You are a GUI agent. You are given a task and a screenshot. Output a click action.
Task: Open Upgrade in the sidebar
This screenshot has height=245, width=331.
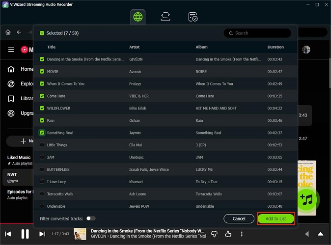click(21, 113)
